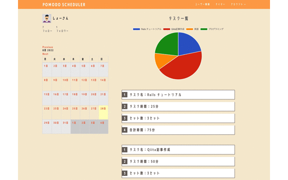The height and width of the screenshot is (180, 288).
Task: Click 合計時間：75分 row
Action: point(178,130)
